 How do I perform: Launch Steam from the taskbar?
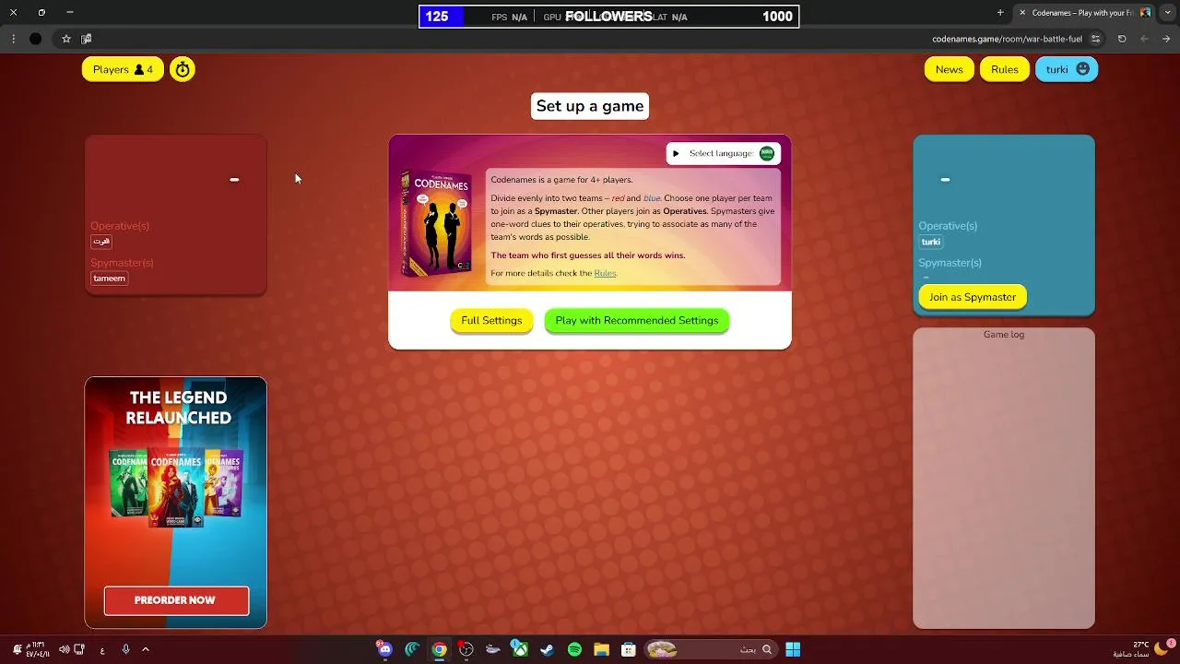547,649
